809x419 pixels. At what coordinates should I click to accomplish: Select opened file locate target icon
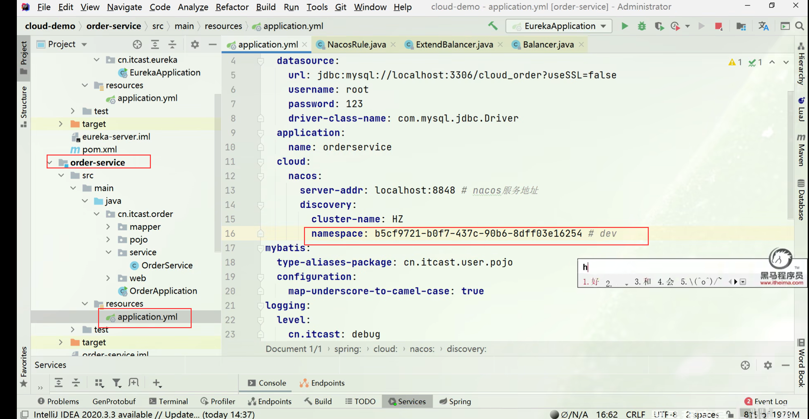pyautogui.click(x=137, y=44)
